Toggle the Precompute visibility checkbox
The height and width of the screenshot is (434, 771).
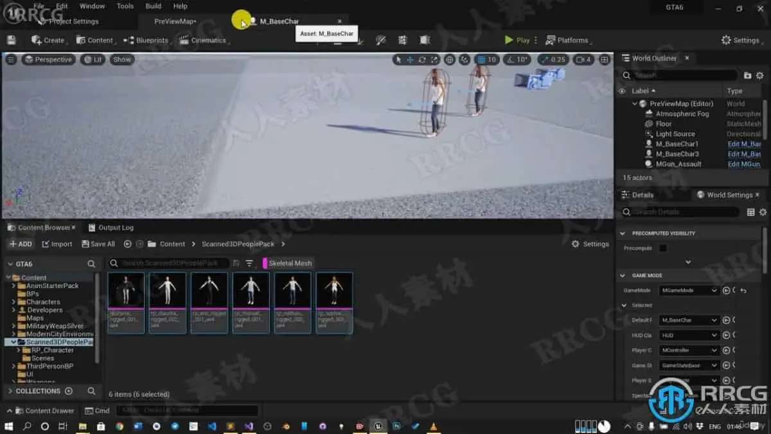click(663, 248)
